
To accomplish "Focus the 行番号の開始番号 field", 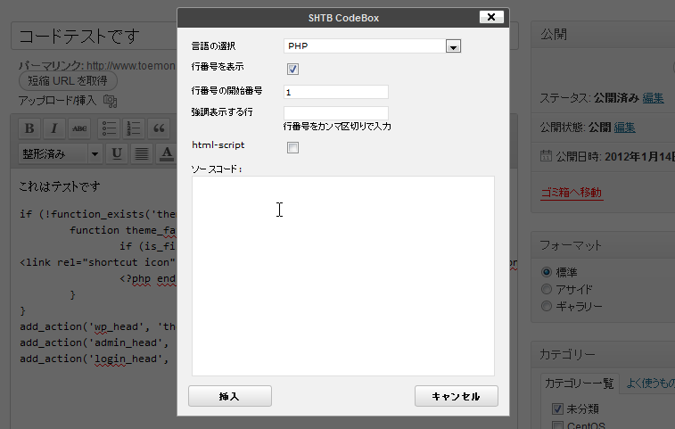I will [x=336, y=92].
